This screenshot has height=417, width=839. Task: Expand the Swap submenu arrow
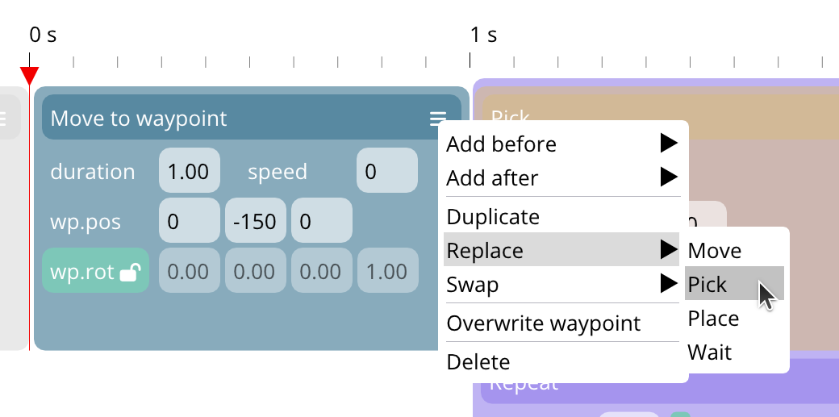tap(668, 284)
